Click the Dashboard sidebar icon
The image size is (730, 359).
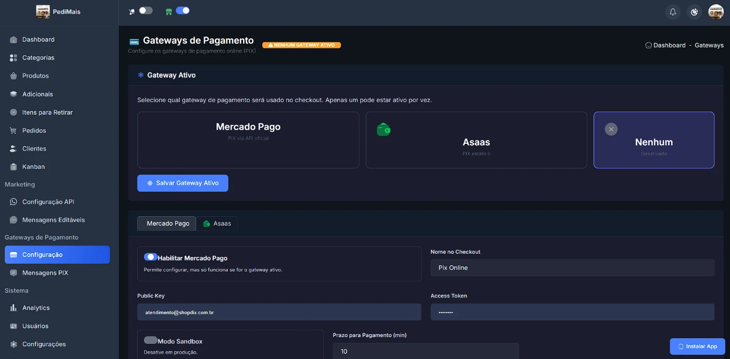coord(14,40)
